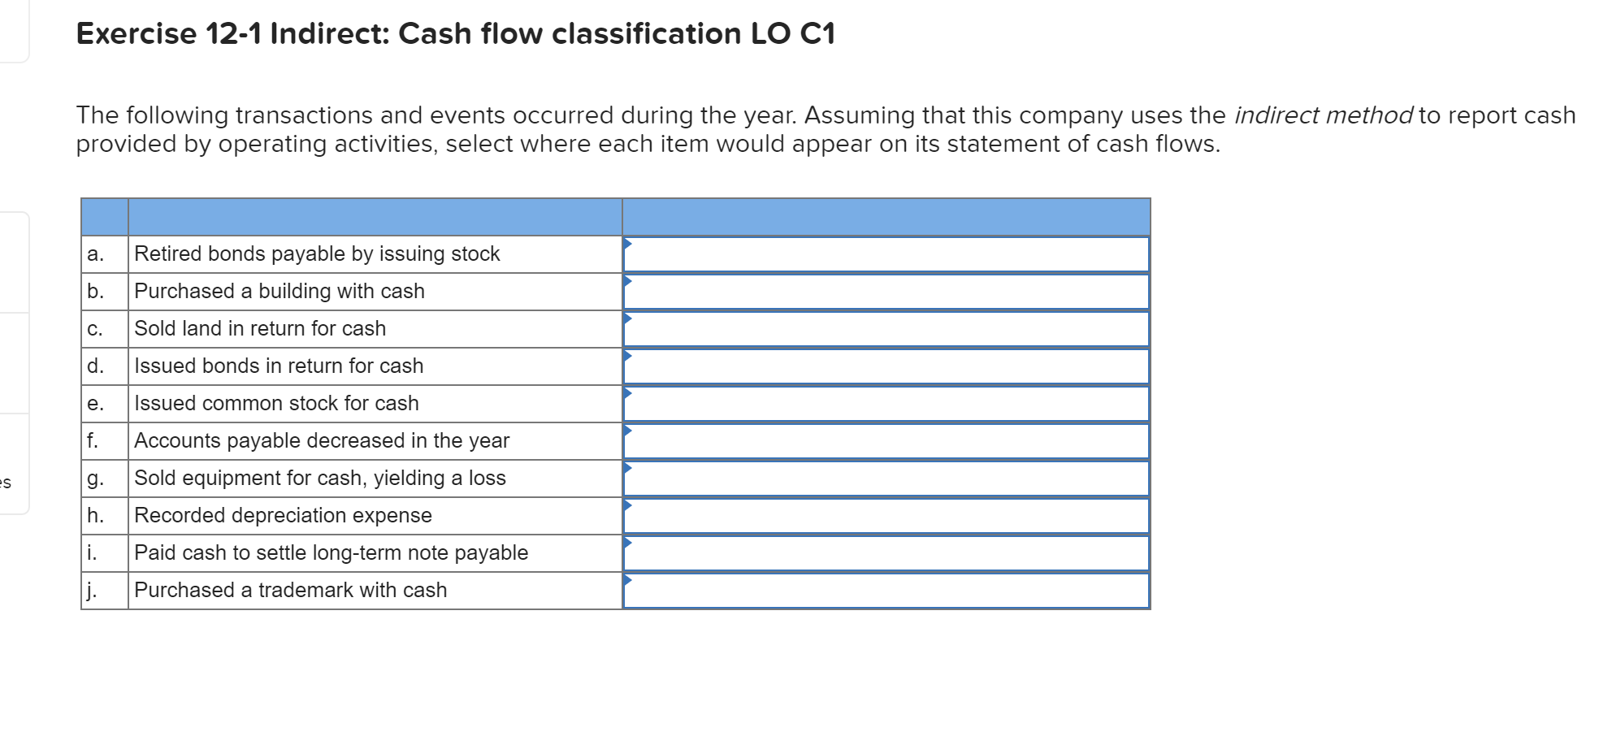Open the answer dropdown for 'Sold land in return for cash'
This screenshot has height=732, width=1608.
(x=886, y=328)
